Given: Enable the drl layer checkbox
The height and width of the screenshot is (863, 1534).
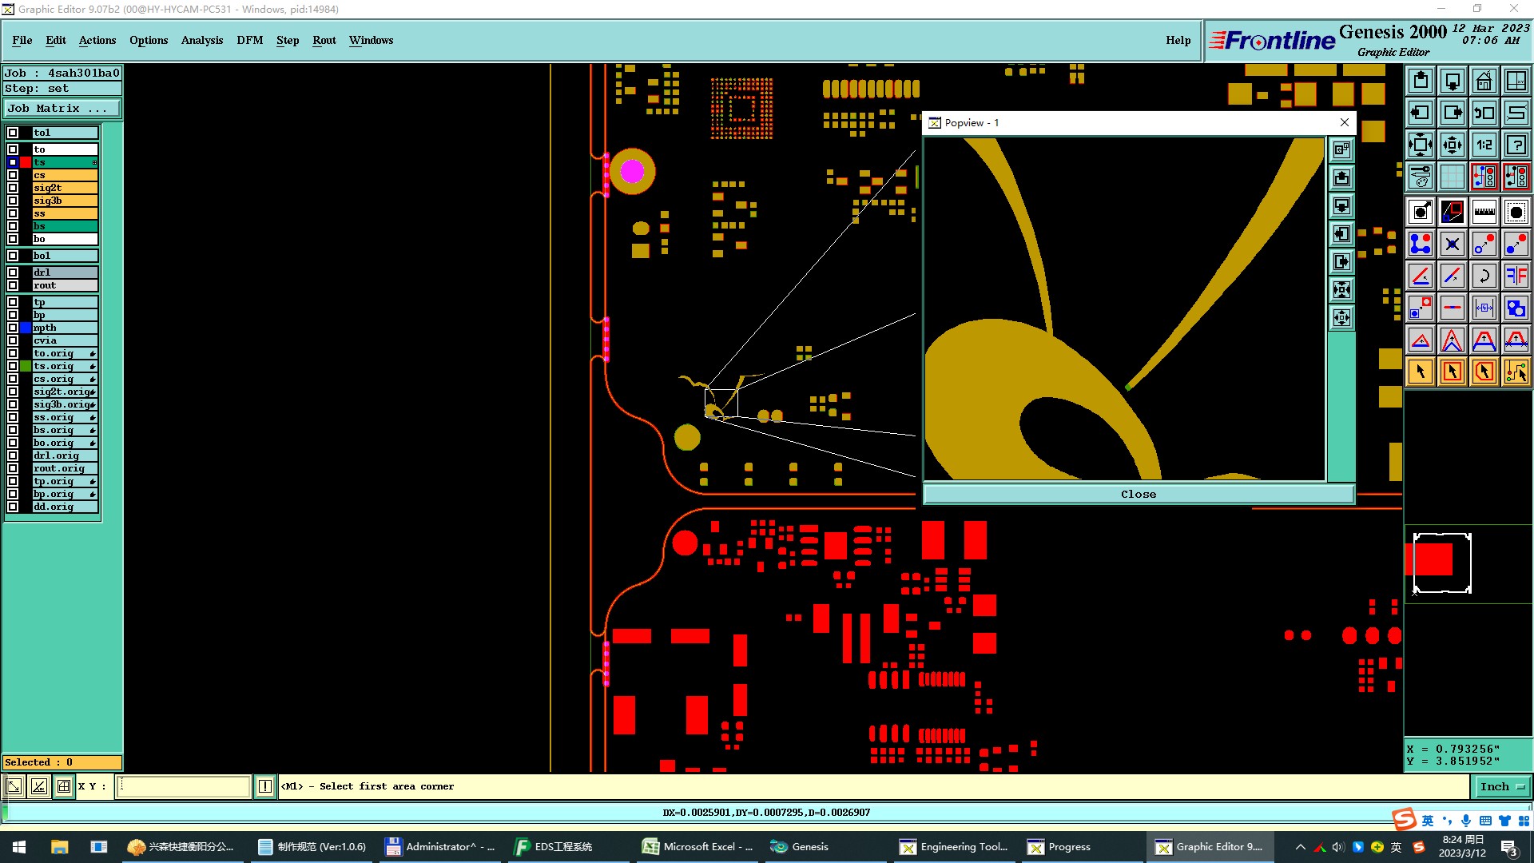Looking at the screenshot, I should 13,272.
